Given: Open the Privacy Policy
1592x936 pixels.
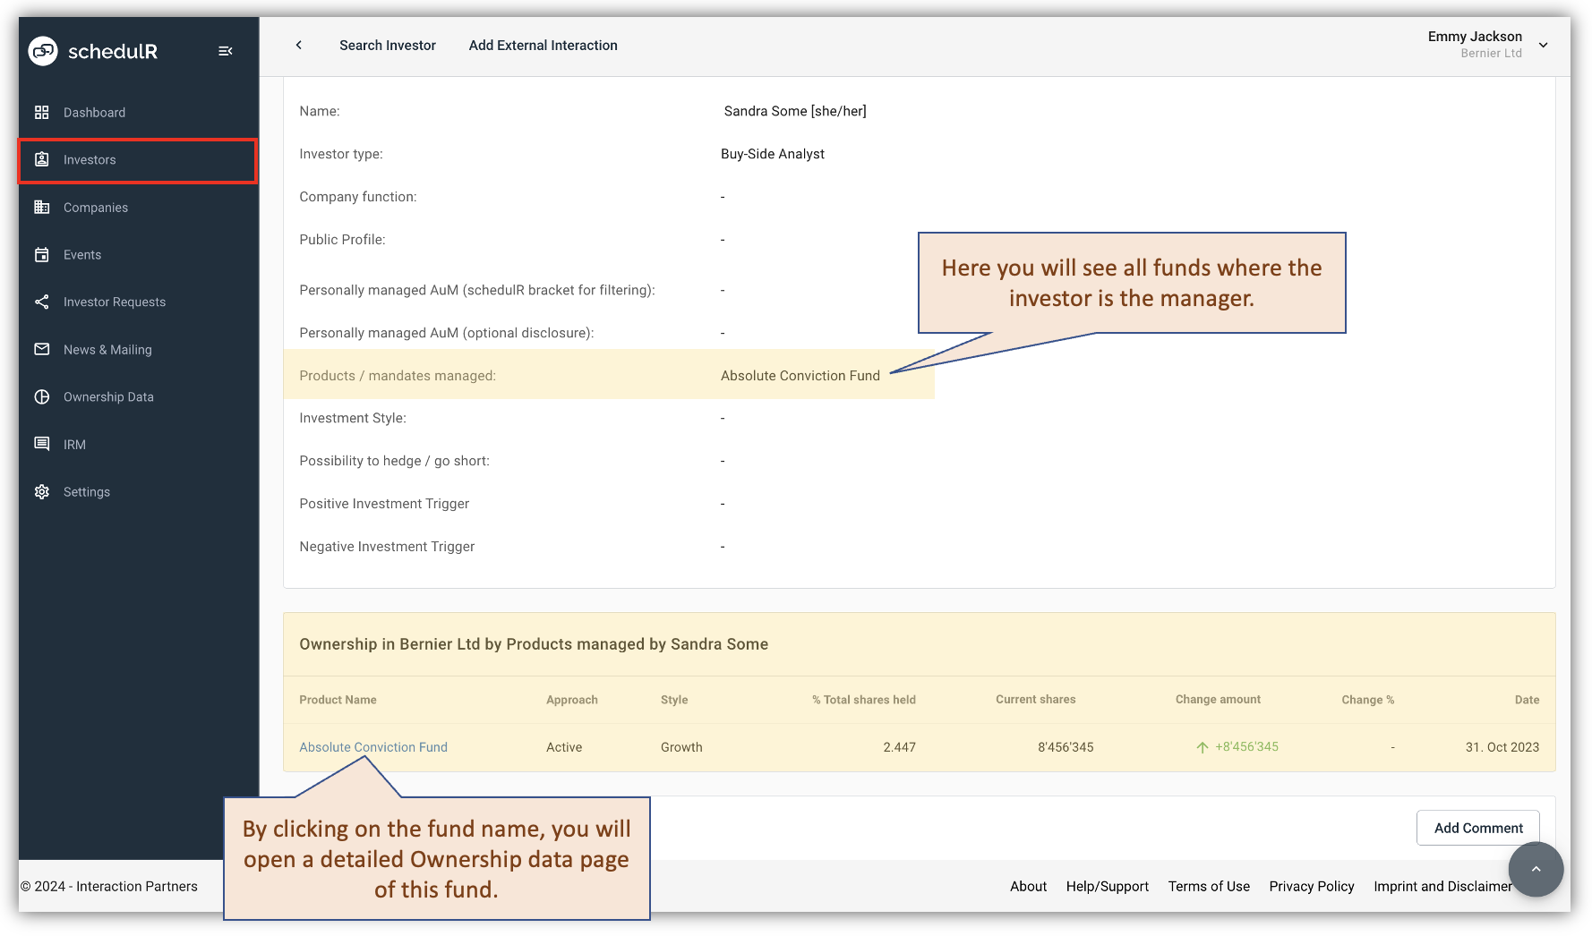Looking at the screenshot, I should tap(1311, 886).
